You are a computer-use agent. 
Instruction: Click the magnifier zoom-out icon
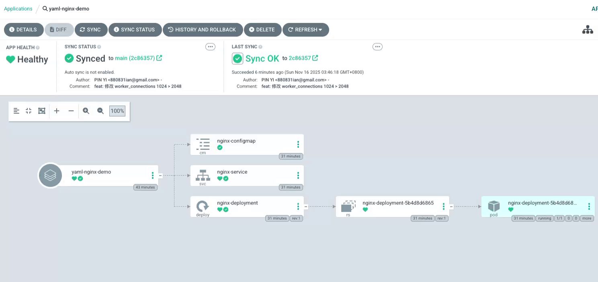(100, 111)
